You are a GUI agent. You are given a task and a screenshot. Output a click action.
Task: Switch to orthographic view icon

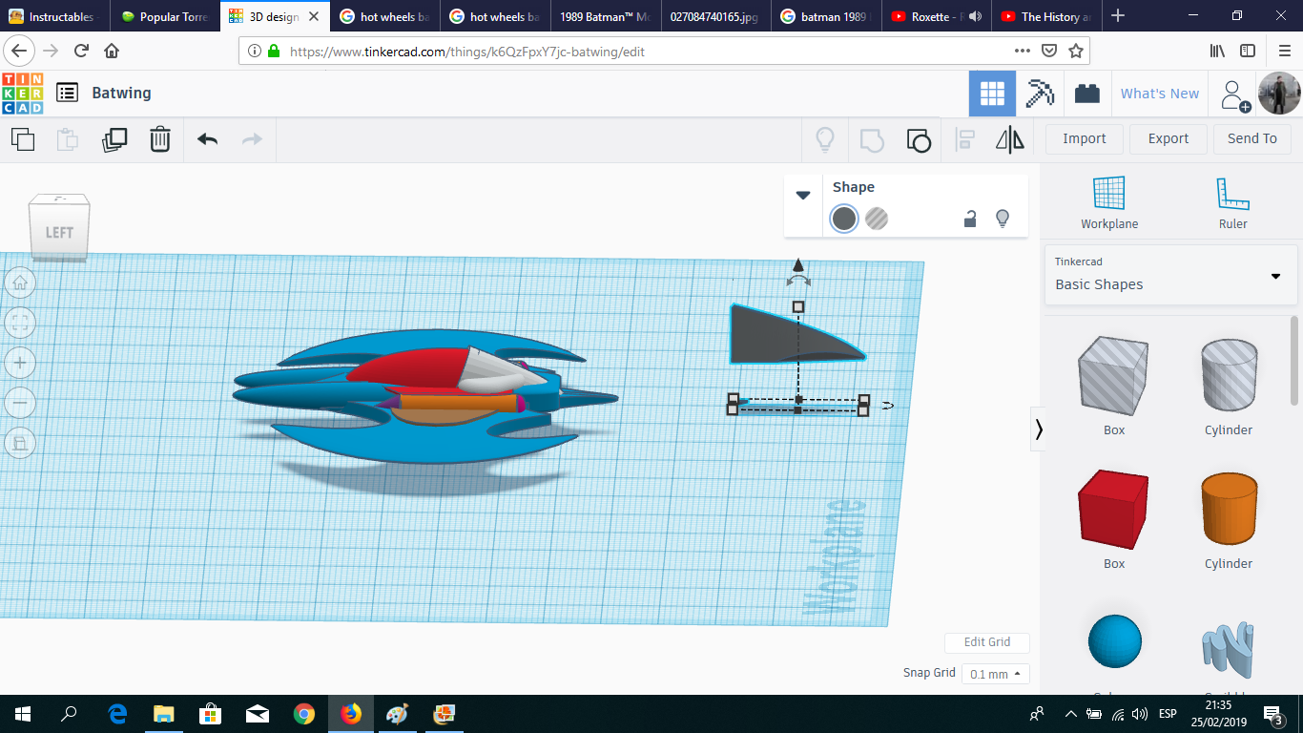pyautogui.click(x=21, y=442)
